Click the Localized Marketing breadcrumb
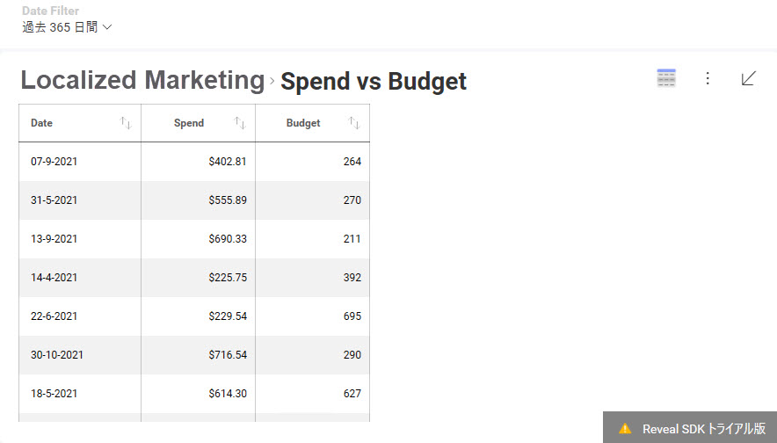Viewport: 777px width, 443px height. click(x=142, y=81)
